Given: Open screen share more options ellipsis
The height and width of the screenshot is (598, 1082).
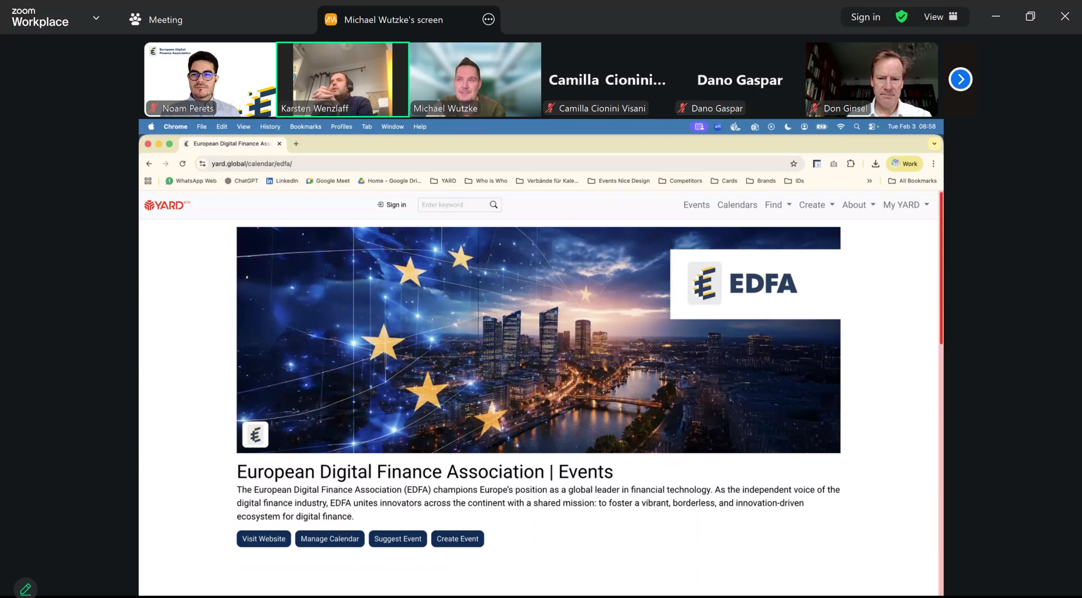Looking at the screenshot, I should click(x=488, y=19).
